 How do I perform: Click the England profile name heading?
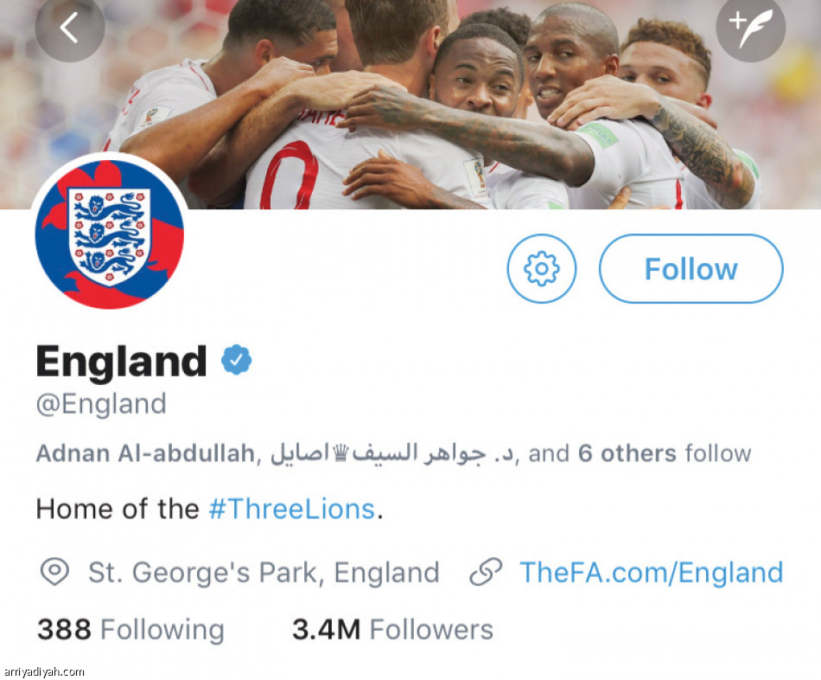(121, 361)
